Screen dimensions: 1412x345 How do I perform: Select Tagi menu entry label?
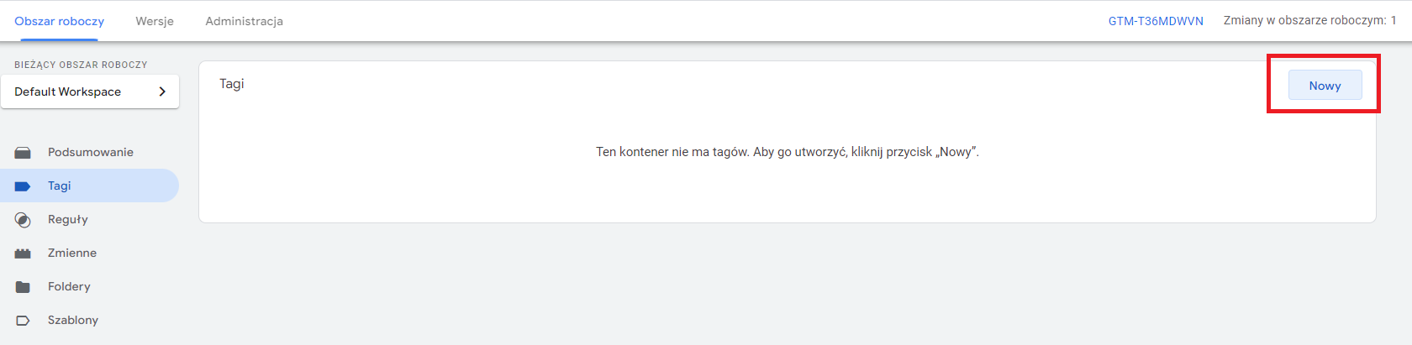pyautogui.click(x=60, y=186)
